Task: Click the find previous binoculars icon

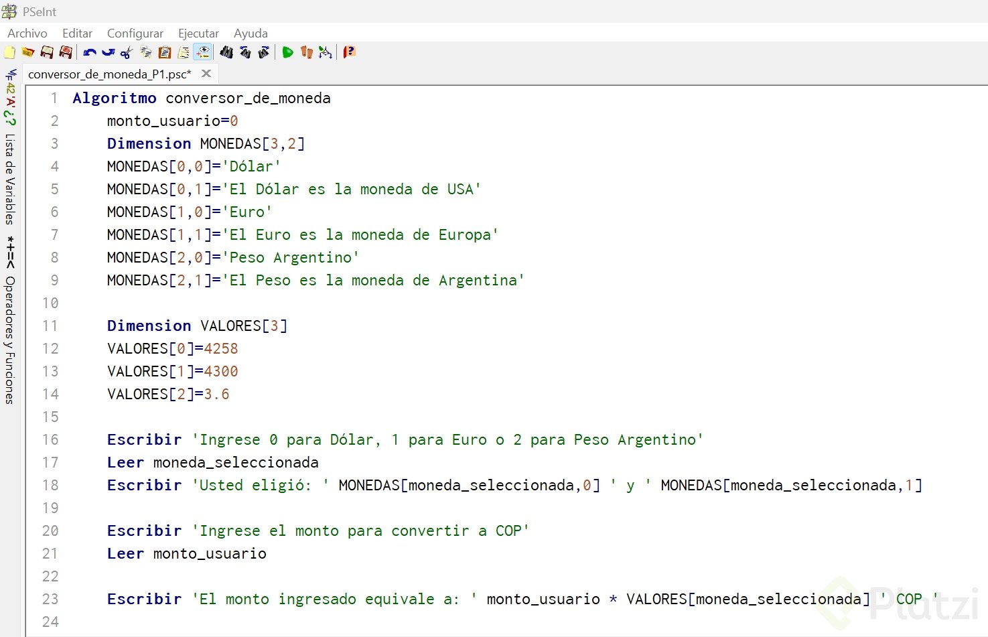Action: tap(245, 52)
